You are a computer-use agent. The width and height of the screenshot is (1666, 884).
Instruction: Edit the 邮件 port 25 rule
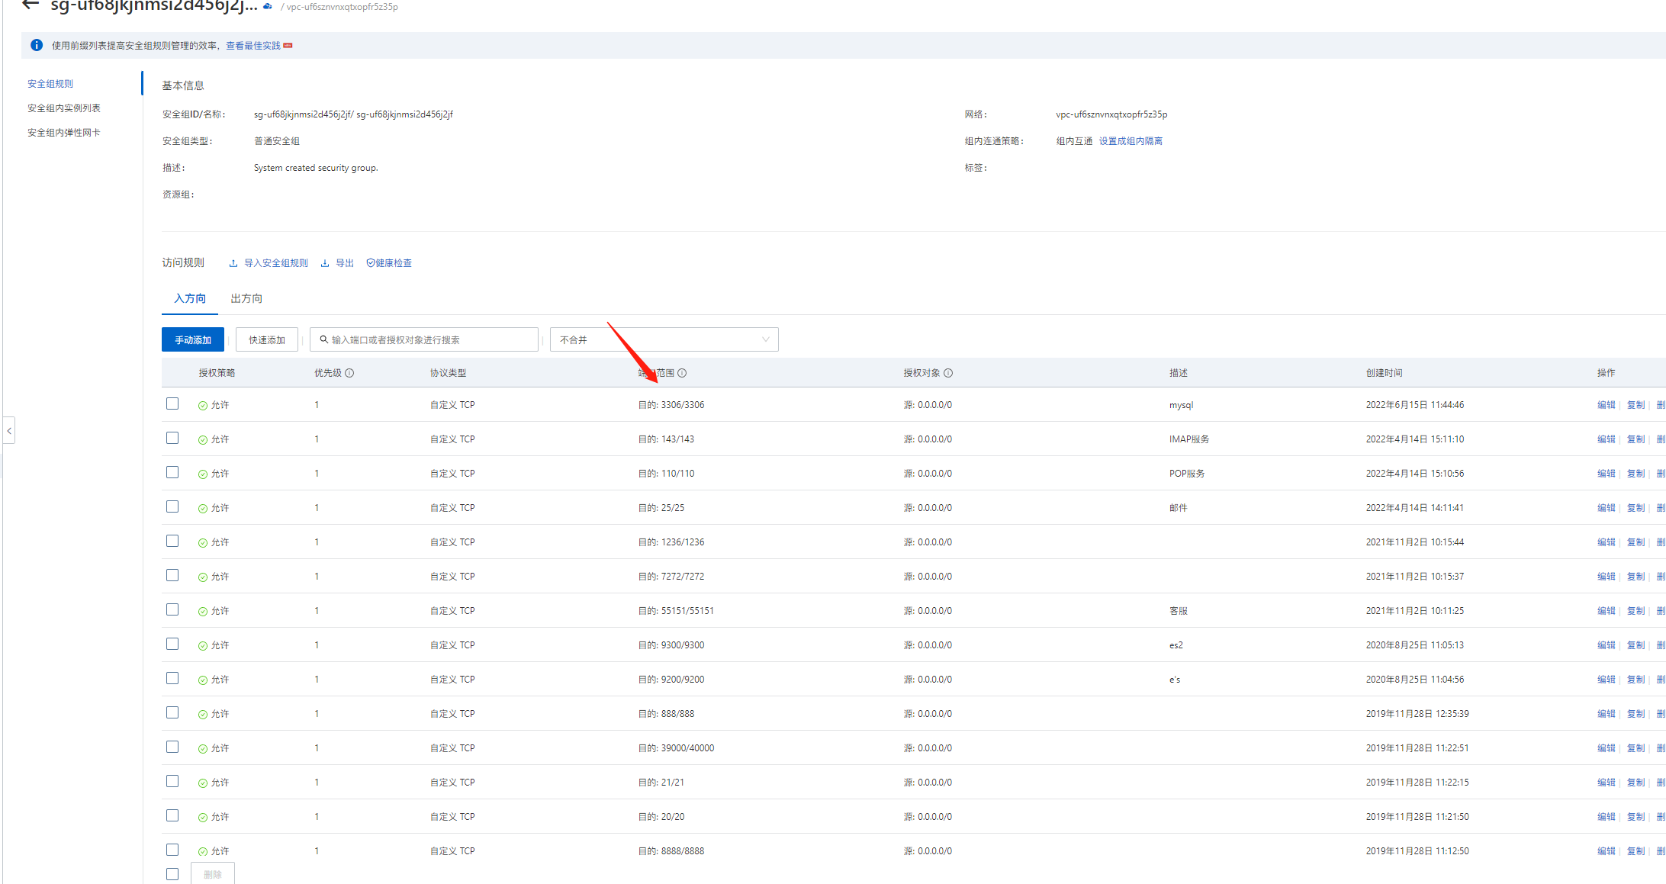point(1606,508)
